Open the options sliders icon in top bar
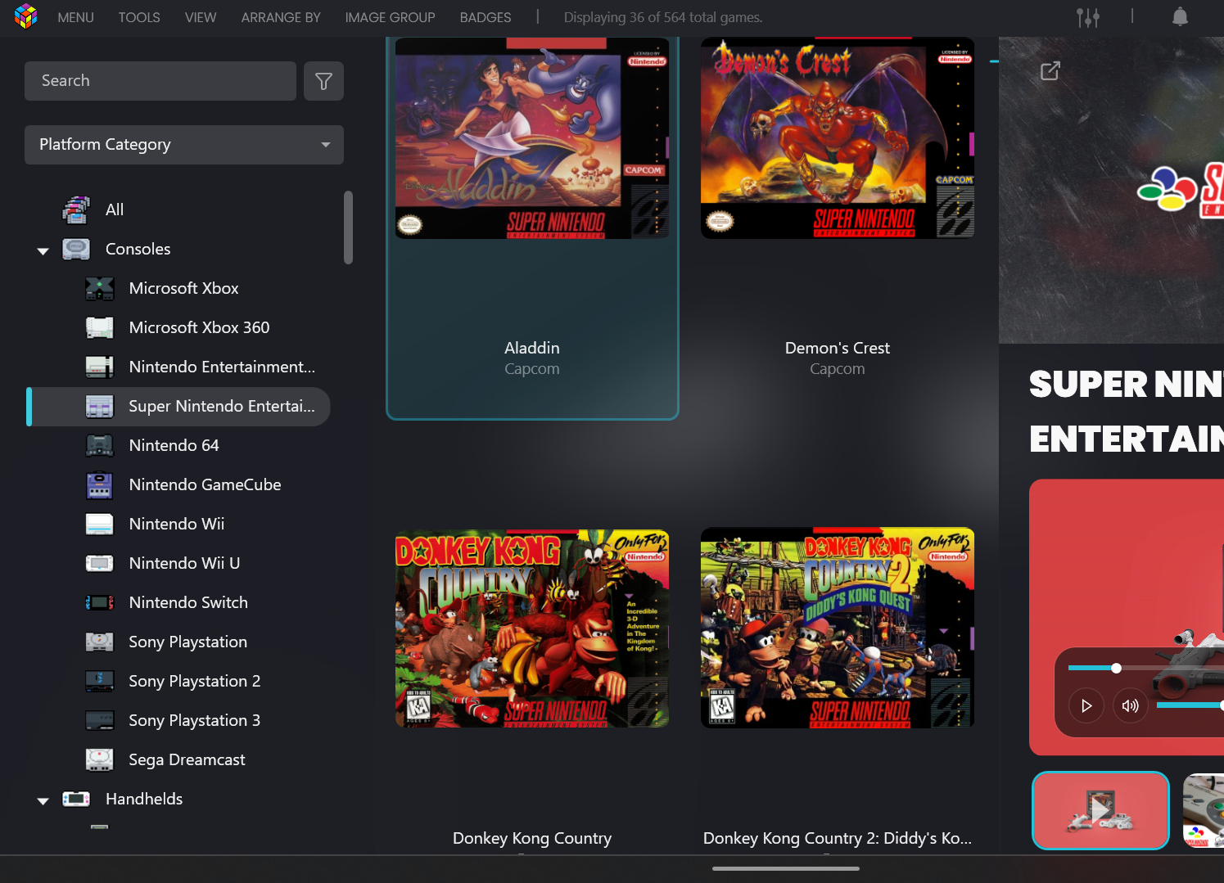 [x=1088, y=17]
